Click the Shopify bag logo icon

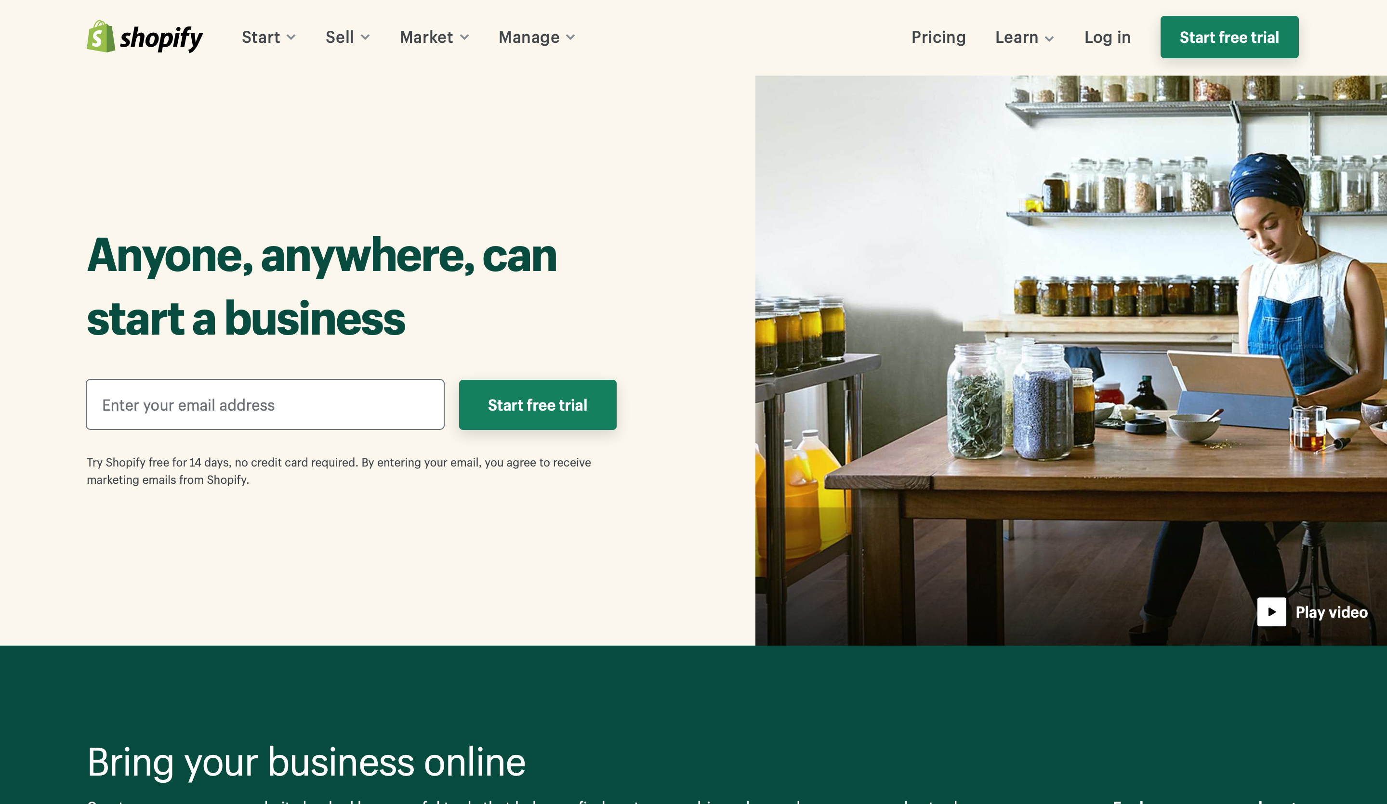coord(101,37)
